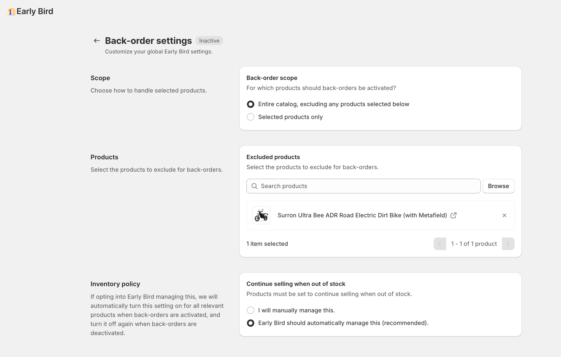Click the next page chevron in pagination

508,244
